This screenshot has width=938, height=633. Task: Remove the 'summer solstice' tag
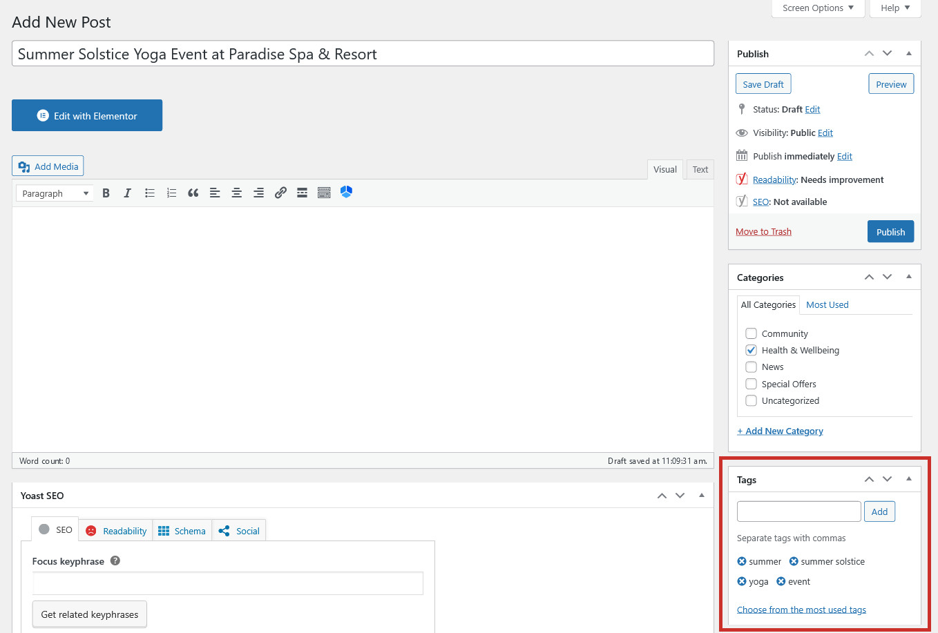[x=794, y=561]
